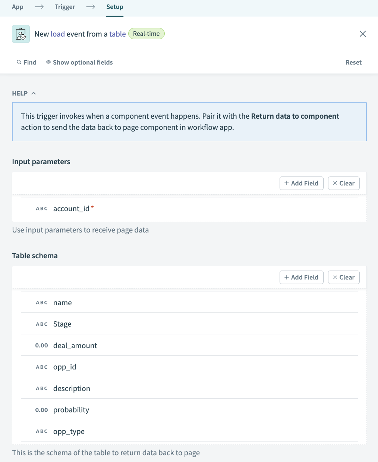Open the Setup step tab
Screen dimensions: 378x462
coord(115,7)
